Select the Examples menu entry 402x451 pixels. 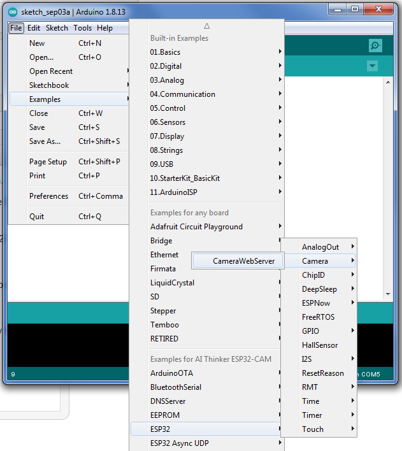coord(69,99)
